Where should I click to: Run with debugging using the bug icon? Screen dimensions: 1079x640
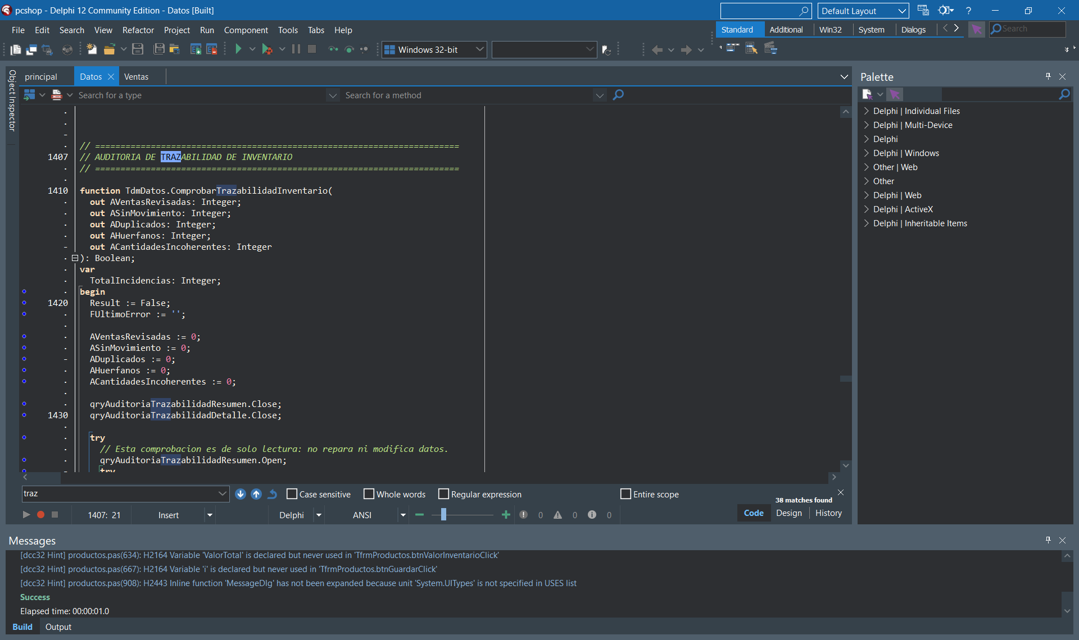[267, 49]
